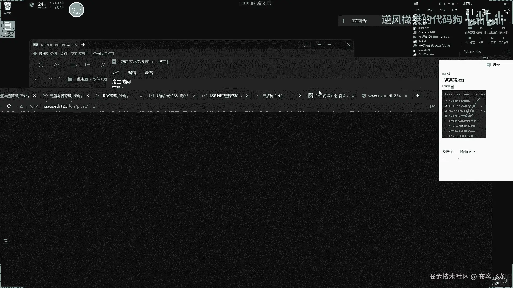Open the sidebar list icon at bottom left
Viewport: 513px width, 288px height.
coord(5,242)
